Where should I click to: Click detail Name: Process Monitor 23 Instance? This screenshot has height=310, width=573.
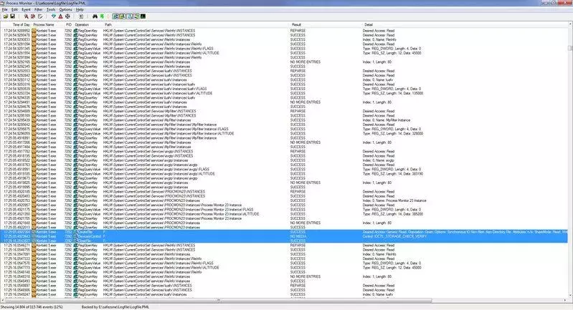394,200
